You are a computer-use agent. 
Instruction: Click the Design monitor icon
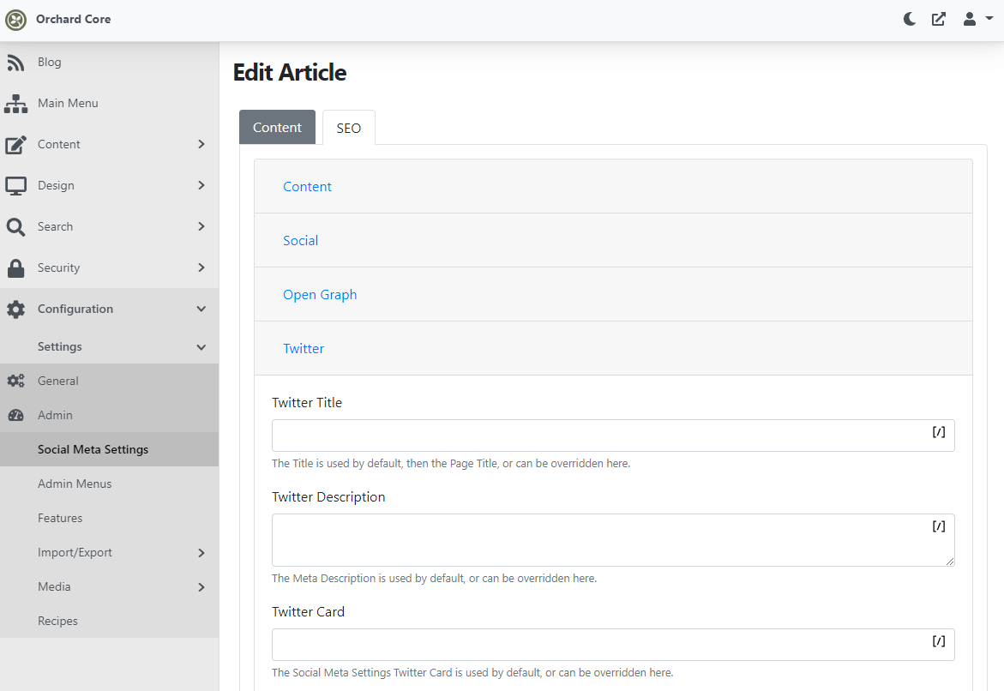(x=15, y=186)
